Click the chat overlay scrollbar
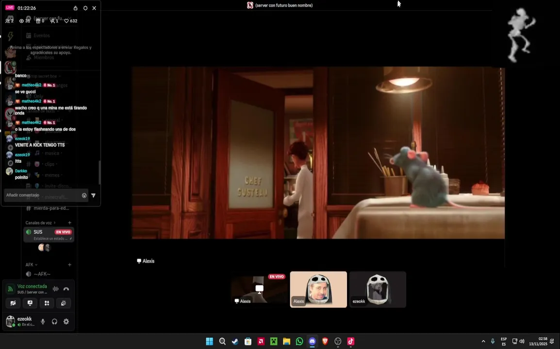560x349 pixels. 99,172
